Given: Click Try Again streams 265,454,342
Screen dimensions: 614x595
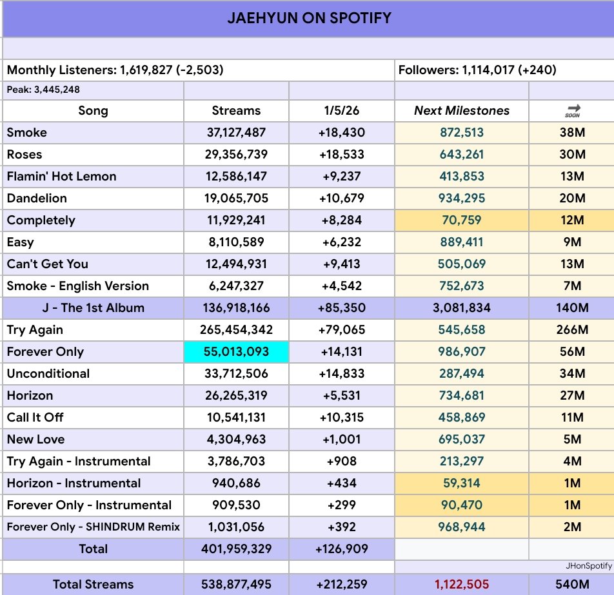Looking at the screenshot, I should click(236, 330).
